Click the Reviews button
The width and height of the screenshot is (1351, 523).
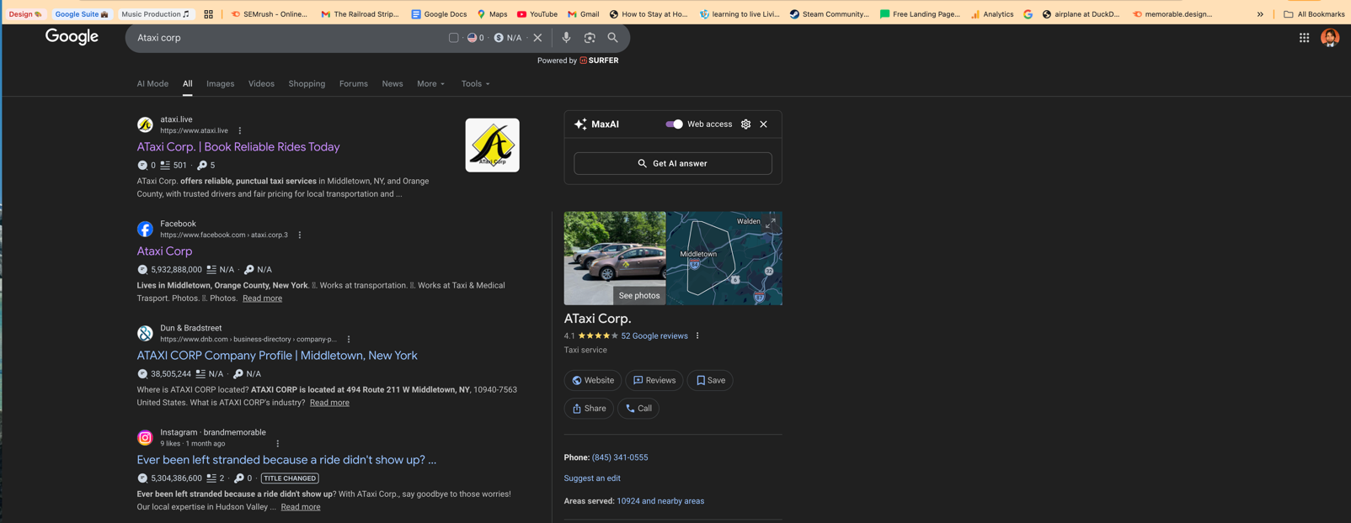654,380
